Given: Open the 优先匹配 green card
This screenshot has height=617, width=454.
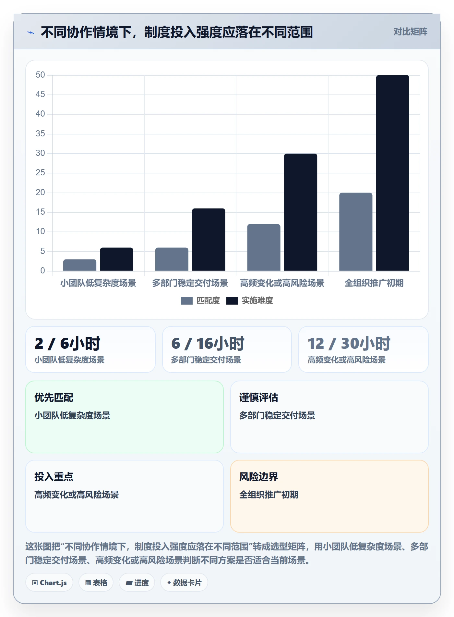Looking at the screenshot, I should 125,417.
